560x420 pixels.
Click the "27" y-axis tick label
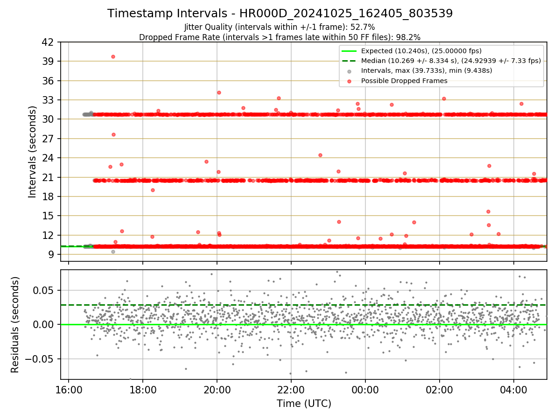pyautogui.click(x=49, y=139)
